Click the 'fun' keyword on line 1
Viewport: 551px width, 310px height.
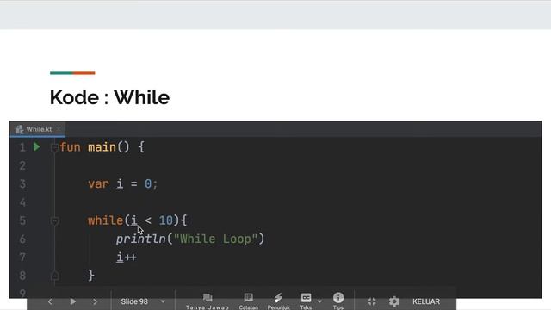coord(70,147)
